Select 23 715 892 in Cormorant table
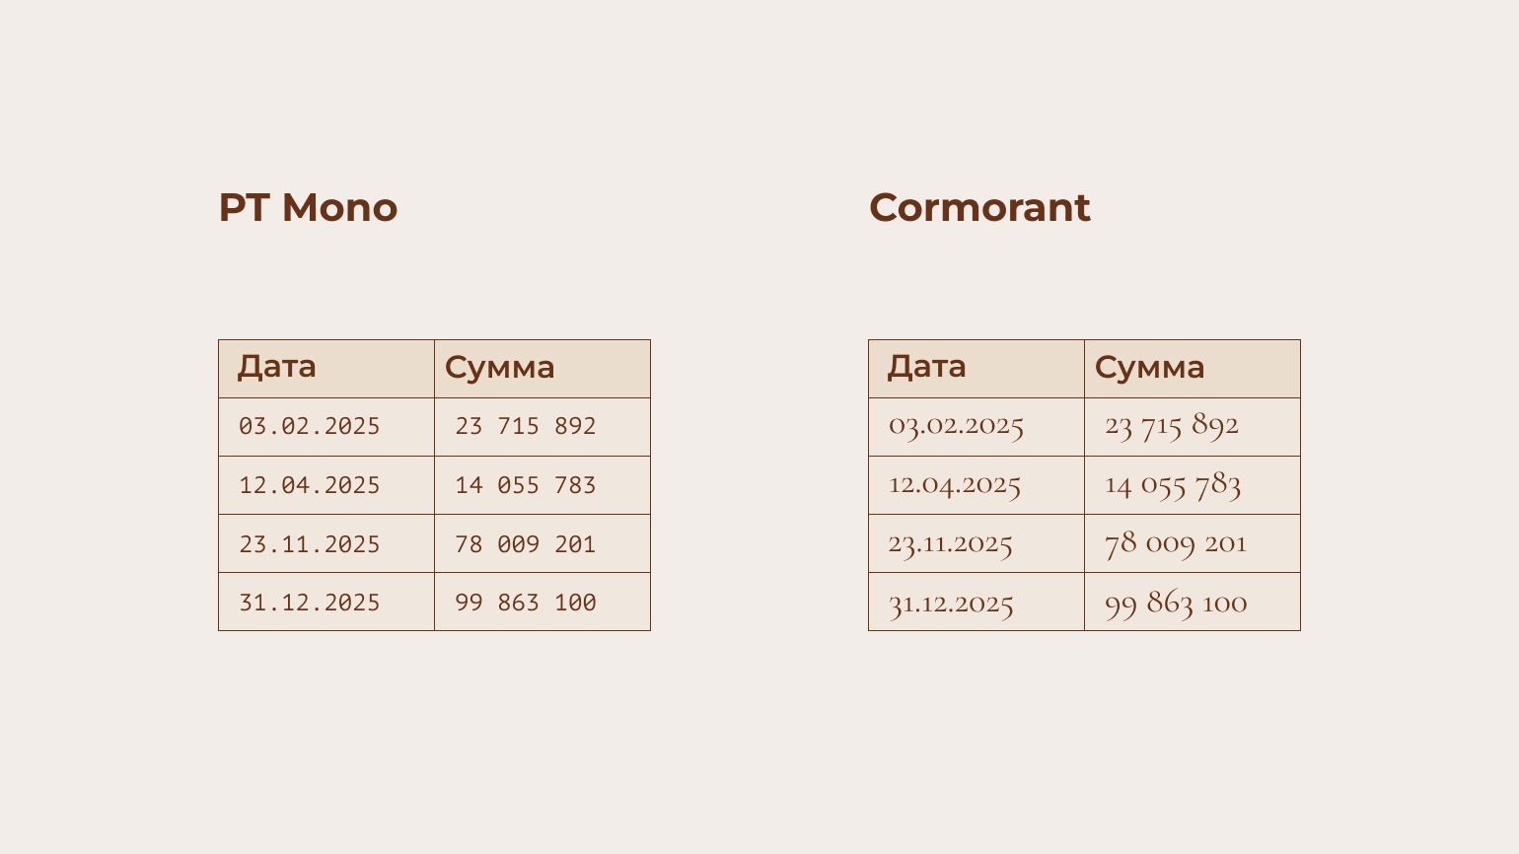Viewport: 1519px width, 854px height. [1172, 426]
